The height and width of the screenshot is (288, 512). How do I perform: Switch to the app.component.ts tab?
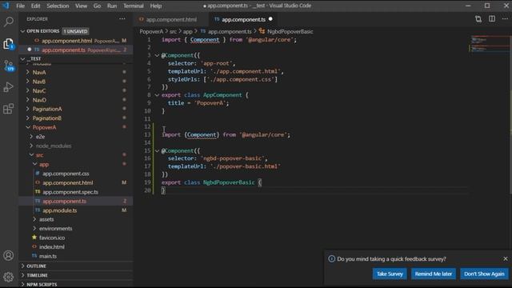243,19
